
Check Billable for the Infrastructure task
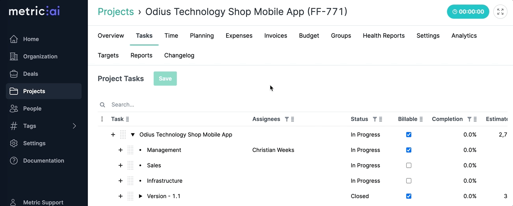tap(409, 181)
